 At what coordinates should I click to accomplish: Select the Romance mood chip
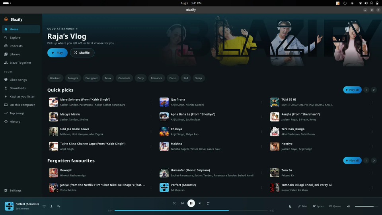[156, 78]
